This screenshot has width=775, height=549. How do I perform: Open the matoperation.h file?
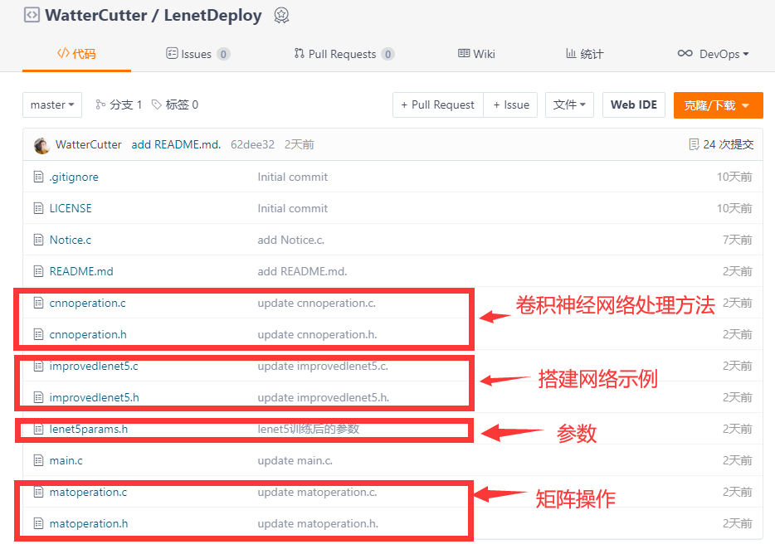coord(89,523)
